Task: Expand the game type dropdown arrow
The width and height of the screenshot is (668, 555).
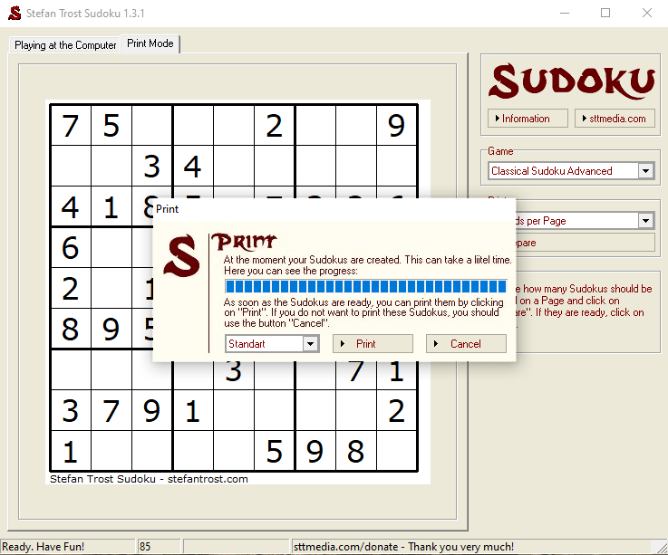Action: pos(646,171)
